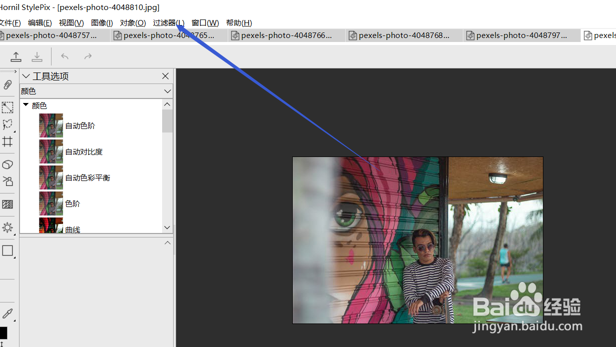Image resolution: width=616 pixels, height=347 pixels.
Task: Click the 自动色阶 preview thumbnail
Action: (51, 125)
